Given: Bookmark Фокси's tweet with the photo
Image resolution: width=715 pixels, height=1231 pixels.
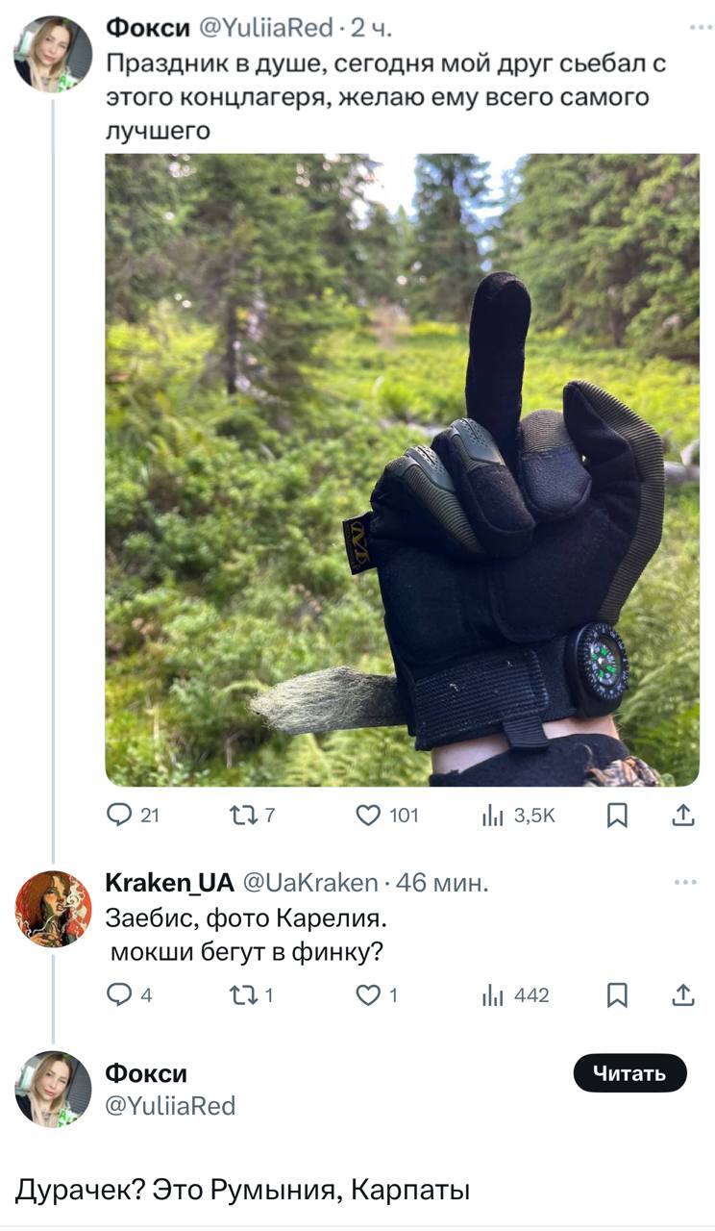Looking at the screenshot, I should click(618, 816).
